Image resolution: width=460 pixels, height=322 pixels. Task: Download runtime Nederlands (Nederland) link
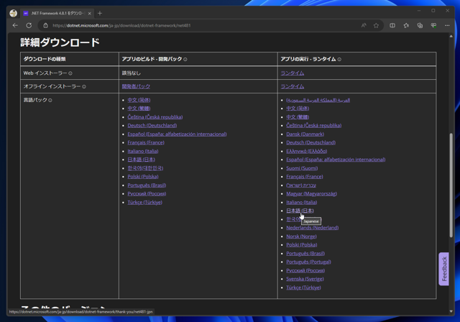(x=313, y=228)
